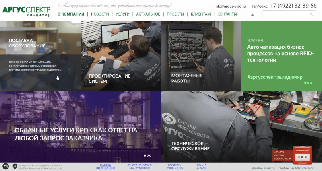Open the RFID automation news headline

[x=281, y=54]
